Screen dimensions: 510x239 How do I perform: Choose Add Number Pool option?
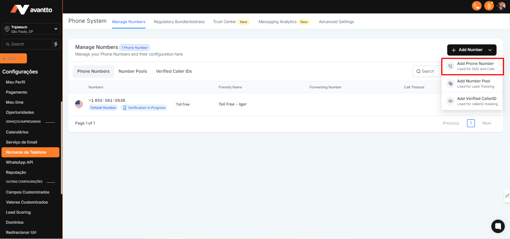472,84
